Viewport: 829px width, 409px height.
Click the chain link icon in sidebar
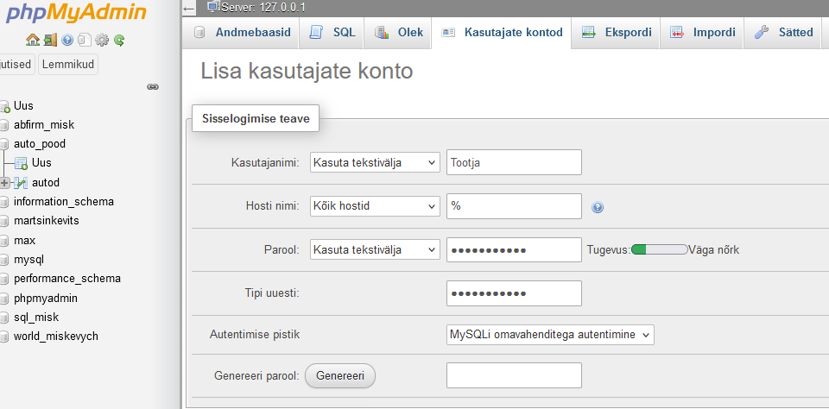(x=153, y=87)
